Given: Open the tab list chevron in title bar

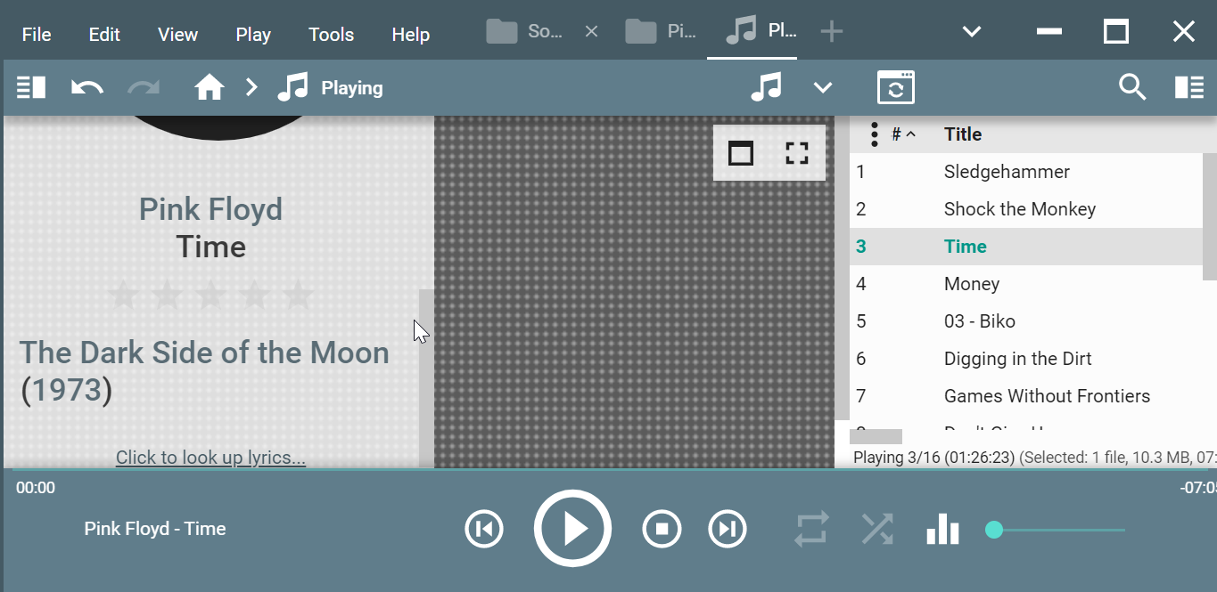Looking at the screenshot, I should 971,32.
